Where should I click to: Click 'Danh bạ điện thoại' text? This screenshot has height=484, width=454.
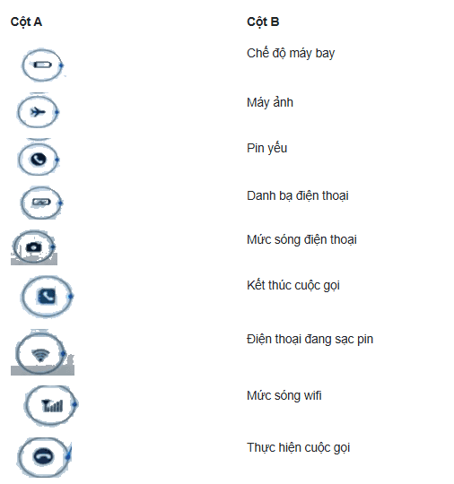[298, 195]
